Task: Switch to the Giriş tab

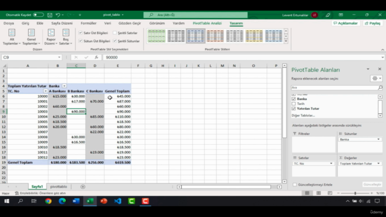Action: tap(25, 23)
